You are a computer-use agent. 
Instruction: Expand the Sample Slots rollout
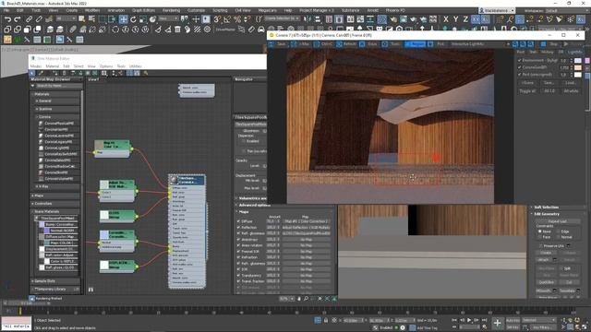pyautogui.click(x=55, y=281)
